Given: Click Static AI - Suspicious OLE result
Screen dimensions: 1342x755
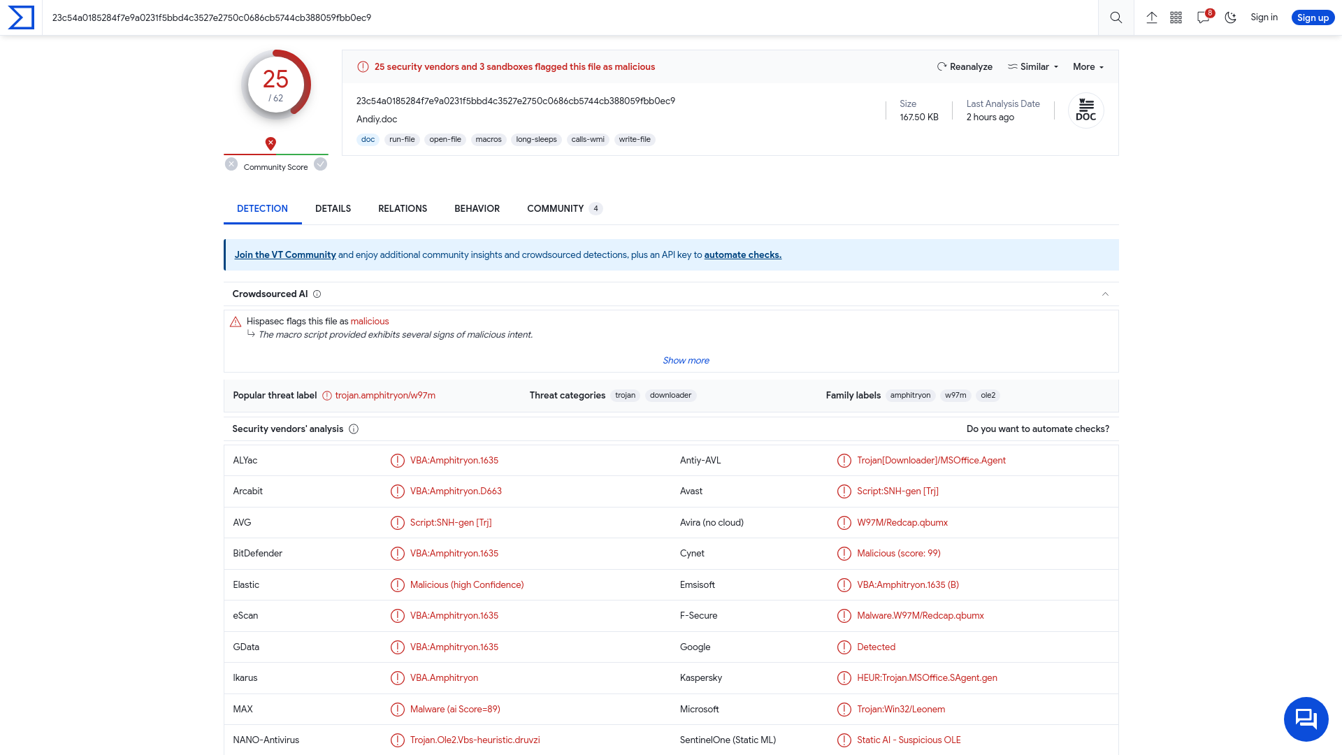Looking at the screenshot, I should click(909, 740).
